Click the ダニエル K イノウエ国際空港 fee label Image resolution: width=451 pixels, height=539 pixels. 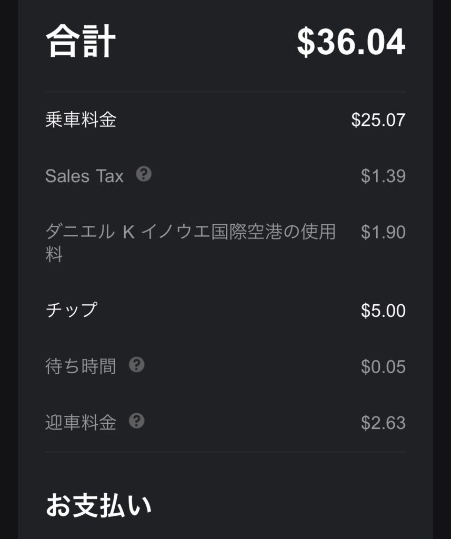pyautogui.click(x=191, y=232)
